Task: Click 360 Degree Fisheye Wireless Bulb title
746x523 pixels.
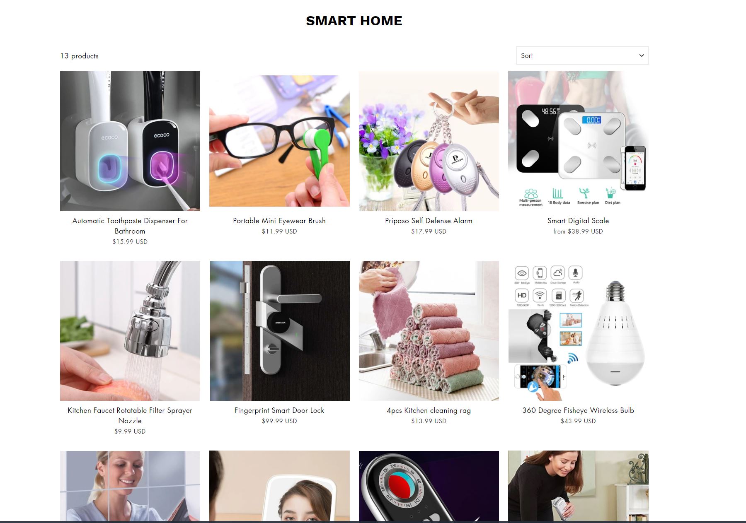Action: click(578, 410)
